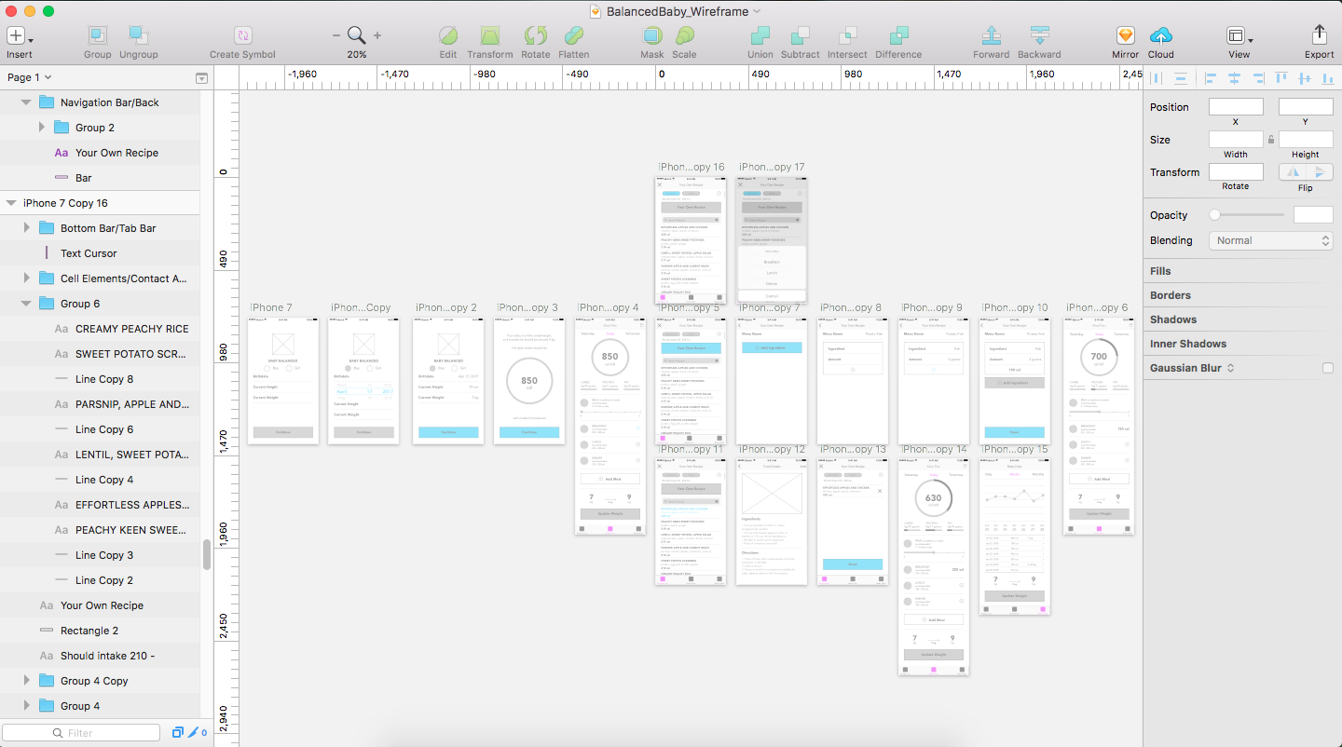The width and height of the screenshot is (1342, 747).
Task: Click the Subtract boolean icon
Action: 800,36
